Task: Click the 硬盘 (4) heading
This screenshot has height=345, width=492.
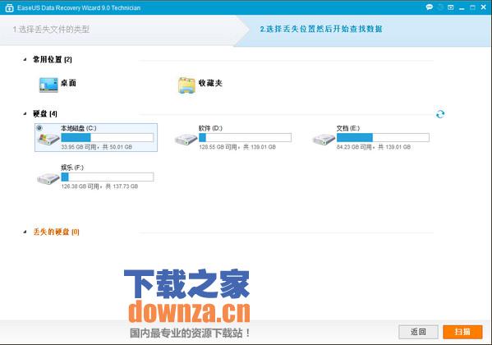Action: [x=45, y=113]
